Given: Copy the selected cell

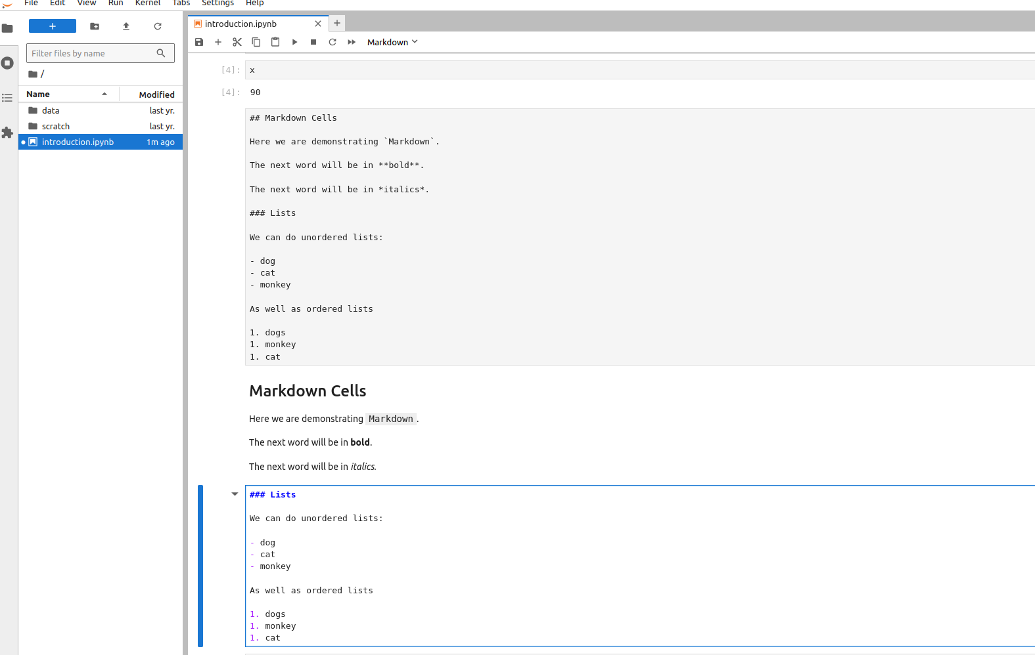Looking at the screenshot, I should pyautogui.click(x=256, y=42).
